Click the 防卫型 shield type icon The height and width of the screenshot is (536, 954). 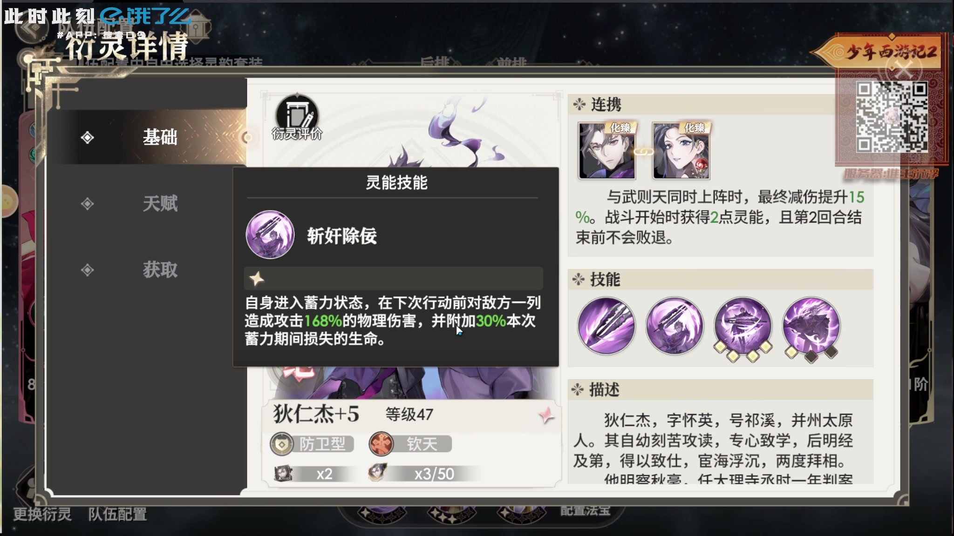(x=282, y=444)
